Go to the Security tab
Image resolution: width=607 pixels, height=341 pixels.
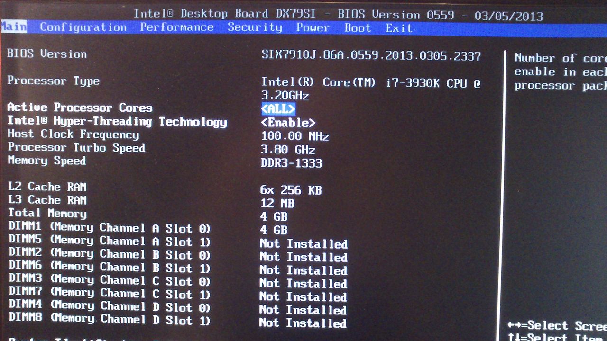255,27
